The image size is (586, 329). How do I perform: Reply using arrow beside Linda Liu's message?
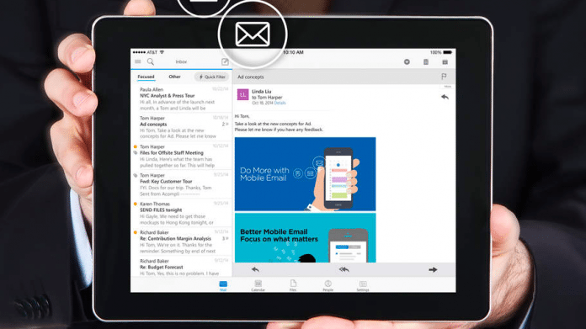tap(445, 97)
